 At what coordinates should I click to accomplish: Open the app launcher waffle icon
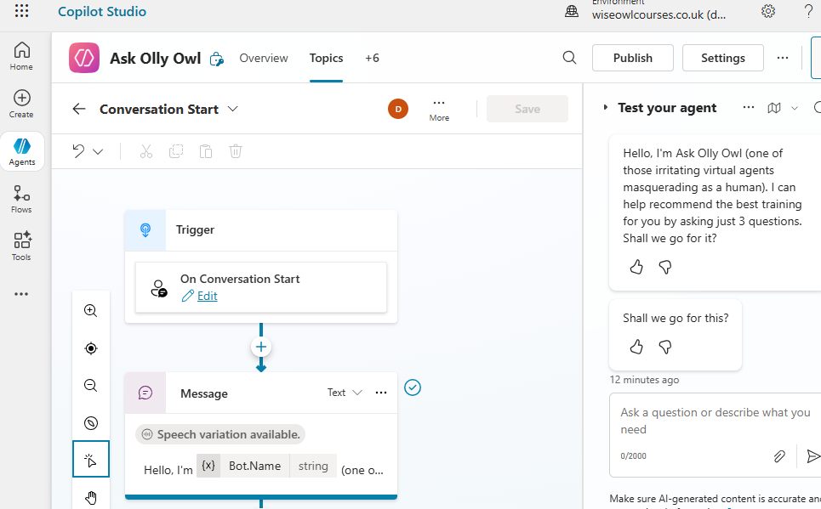pos(21,10)
